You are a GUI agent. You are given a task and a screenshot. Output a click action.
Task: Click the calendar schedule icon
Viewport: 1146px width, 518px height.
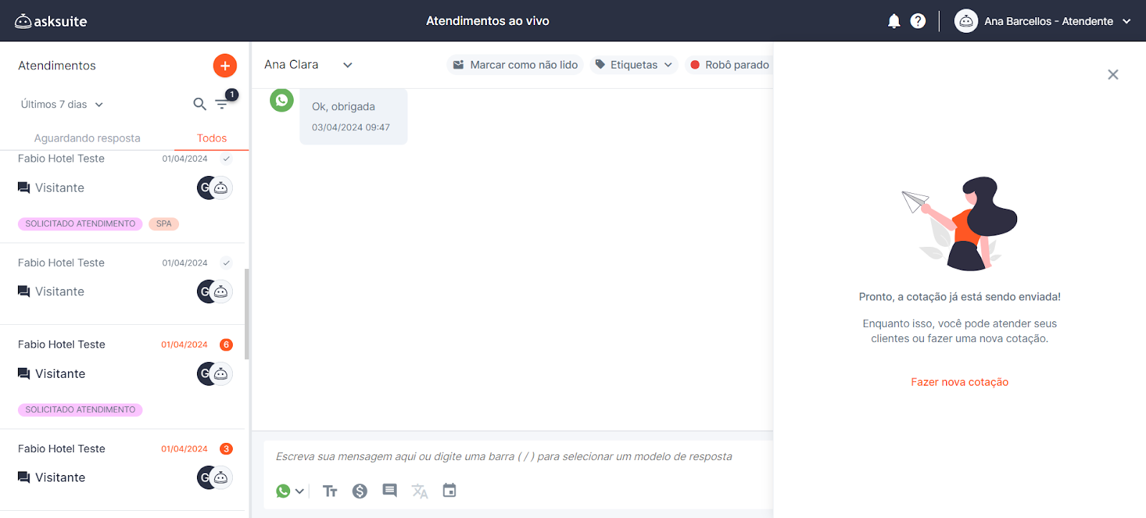449,490
